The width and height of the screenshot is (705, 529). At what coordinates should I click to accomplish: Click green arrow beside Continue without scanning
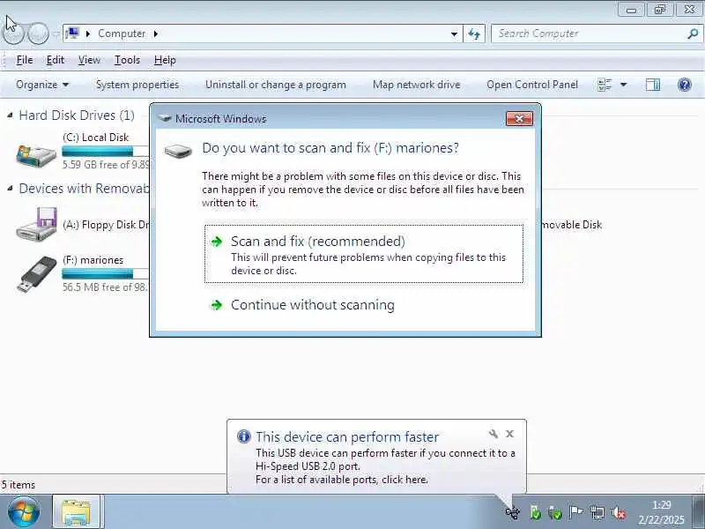(x=217, y=305)
